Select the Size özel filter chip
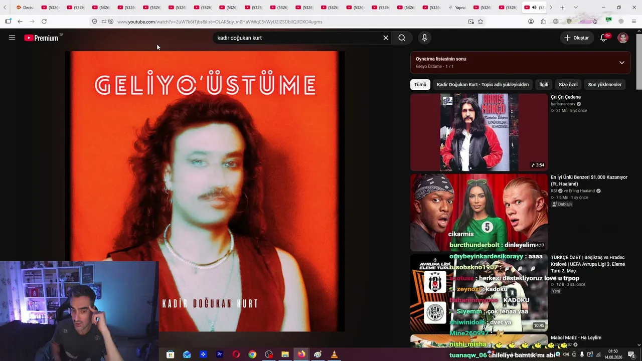The width and height of the screenshot is (642, 361). pos(568,85)
